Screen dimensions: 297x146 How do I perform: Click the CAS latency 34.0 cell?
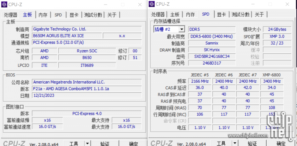(x=272, y=88)
